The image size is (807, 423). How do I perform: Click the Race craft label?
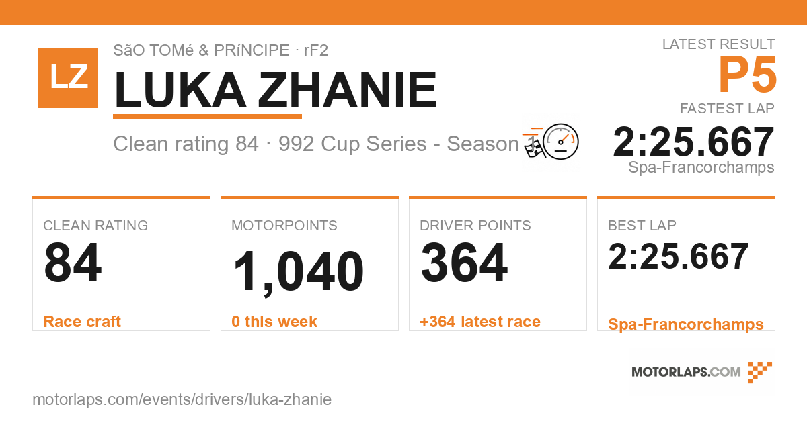[x=82, y=322]
